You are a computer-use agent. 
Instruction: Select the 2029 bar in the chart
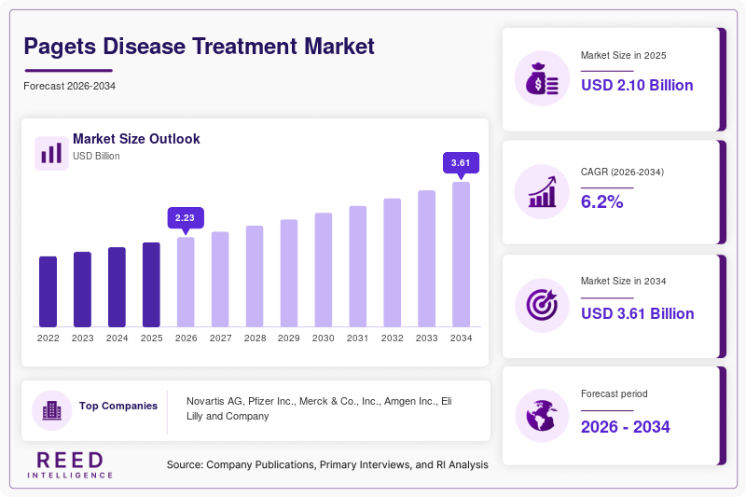289,273
